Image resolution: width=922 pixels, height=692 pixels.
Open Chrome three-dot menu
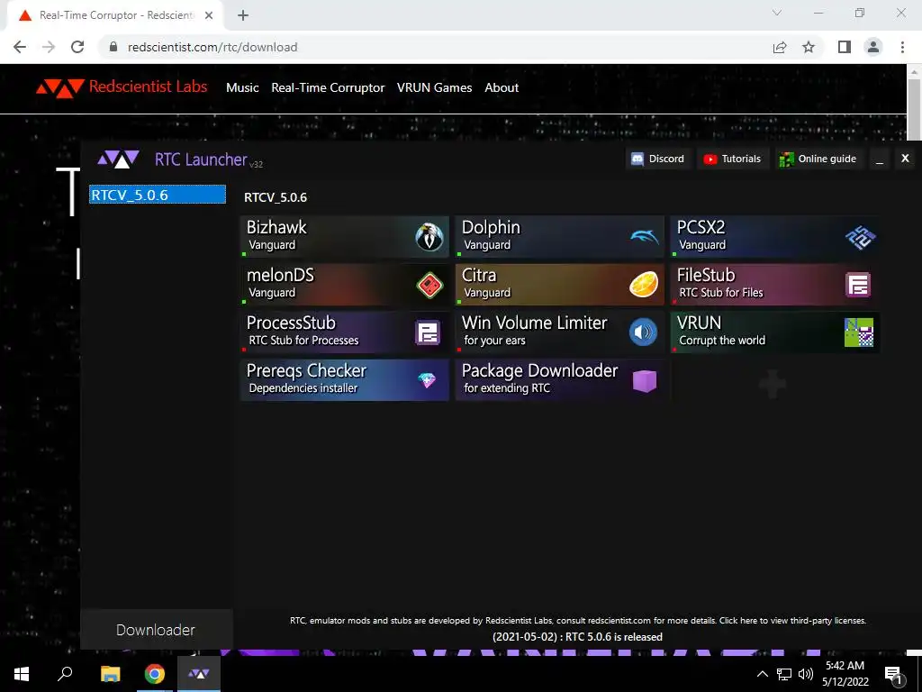902,47
